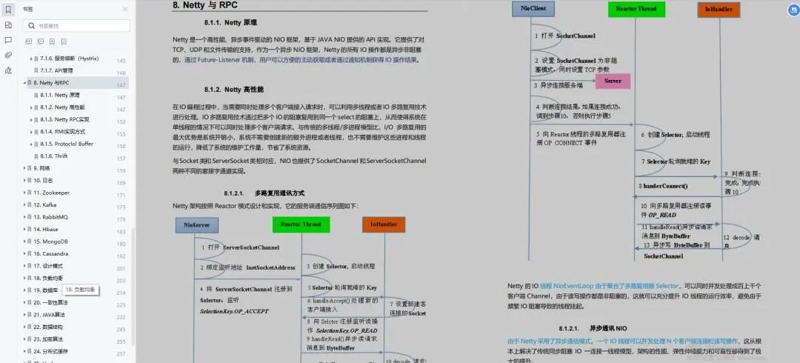Collapse all bookmarks with the minus icon
This screenshot has width=800, height=363.
40,41
